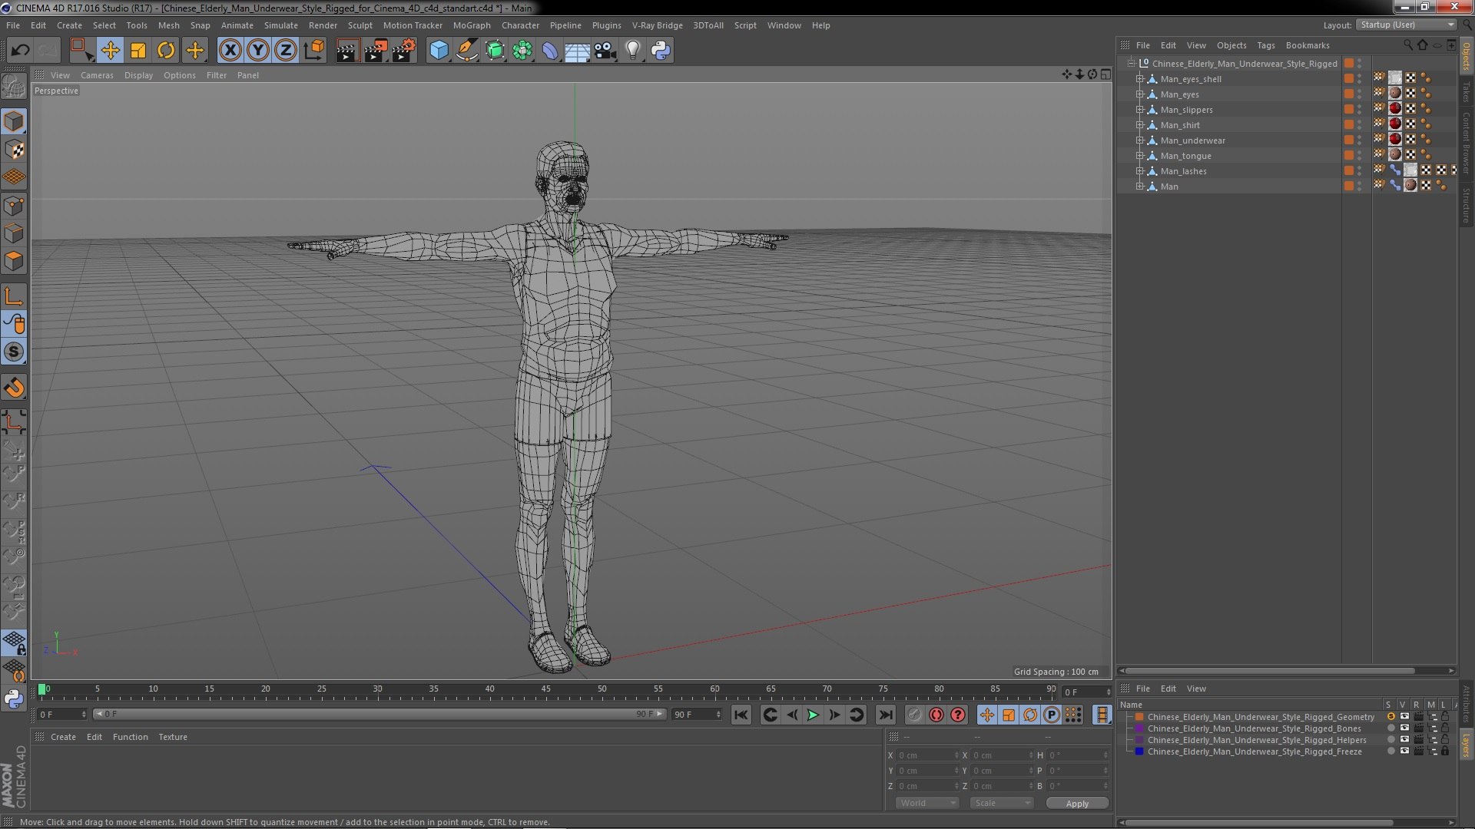Screen dimensions: 1475x829
Task: Open the Scale mode dropdown
Action: (x=1001, y=803)
